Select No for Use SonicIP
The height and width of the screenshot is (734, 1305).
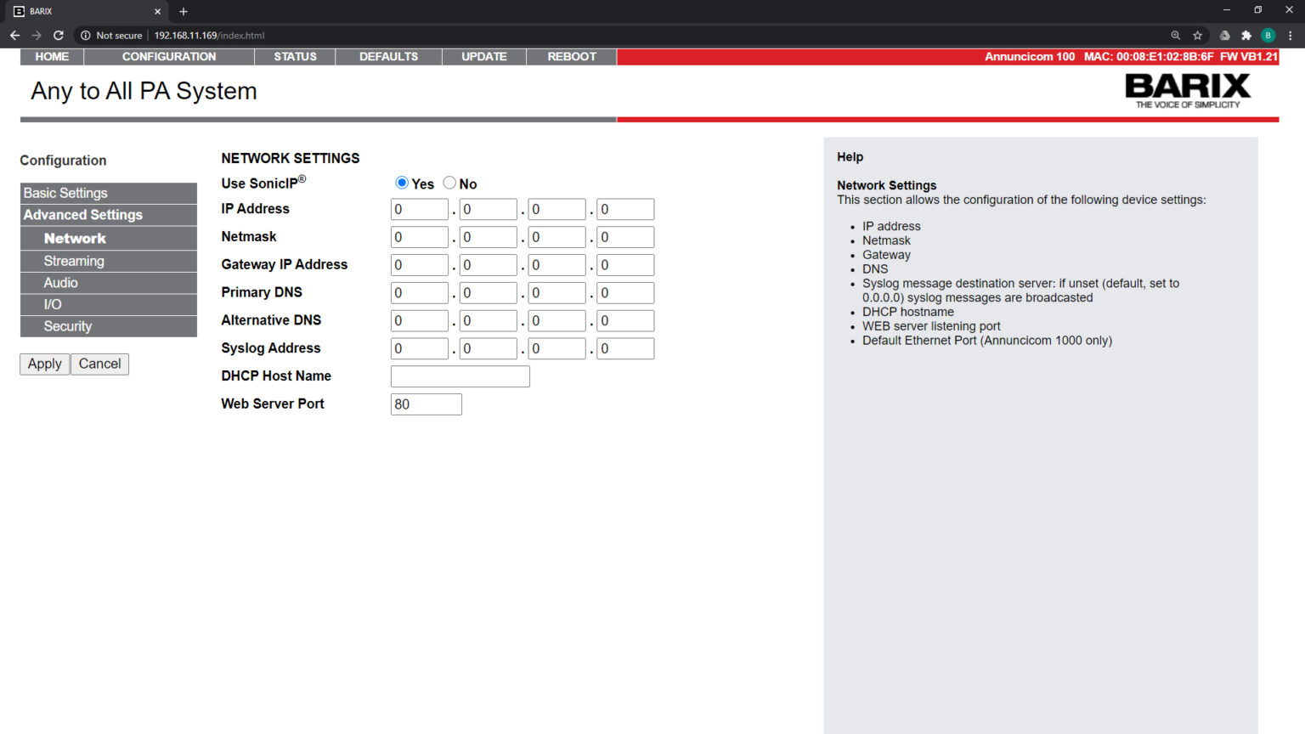coord(449,183)
